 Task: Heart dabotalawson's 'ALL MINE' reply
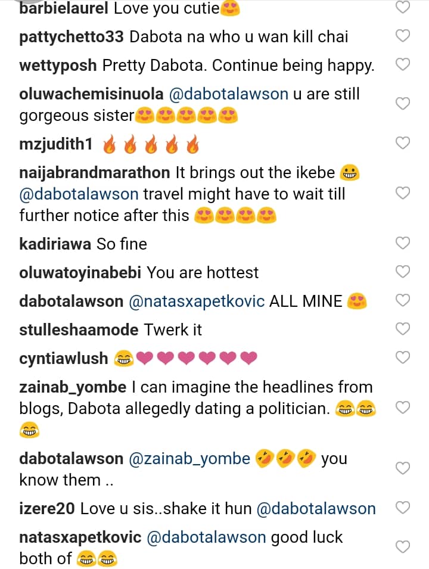(x=403, y=300)
